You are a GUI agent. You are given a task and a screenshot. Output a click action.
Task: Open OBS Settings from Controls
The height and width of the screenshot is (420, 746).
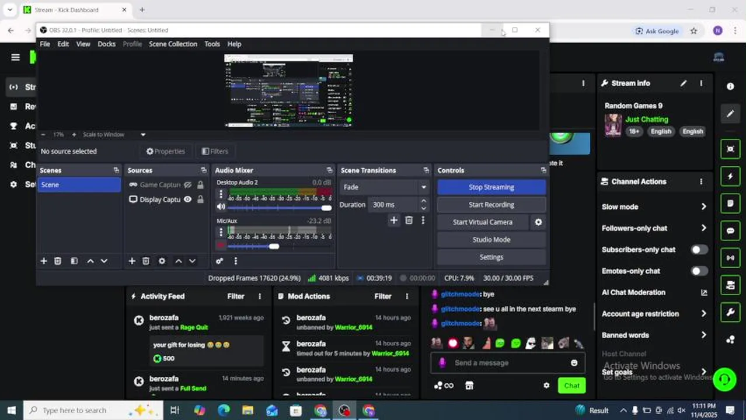coord(491,257)
